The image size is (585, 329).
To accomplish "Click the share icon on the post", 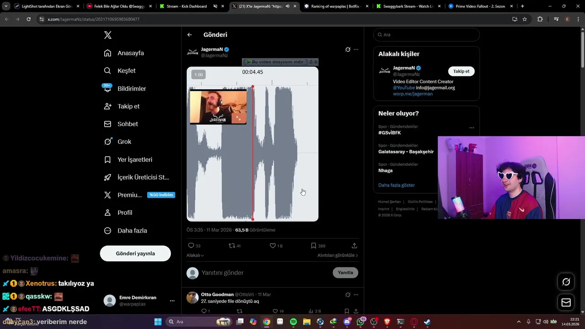I will pos(354,246).
